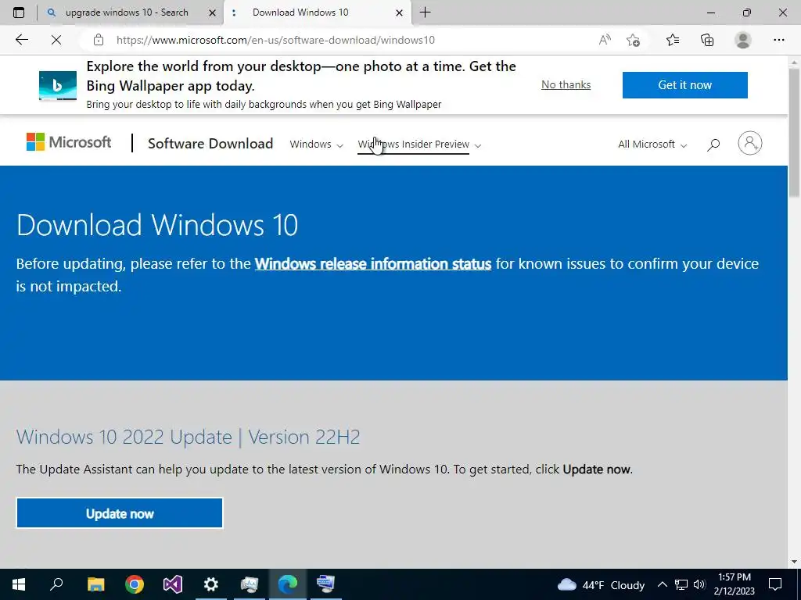Viewport: 801px width, 600px height.
Task: Click the scrollbar down arrow
Action: [794, 562]
